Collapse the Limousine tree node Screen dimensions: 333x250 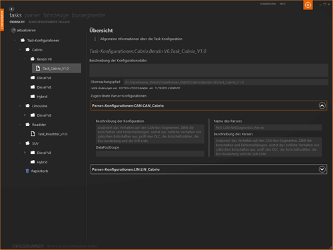point(20,106)
